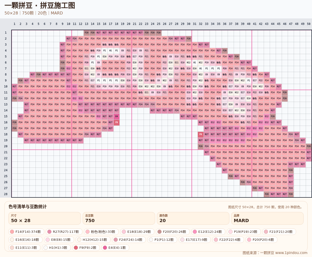Image resolution: width=312 pixels, height=257 pixels.
Task: Click the 总豆数 750 stat card
Action: click(119, 218)
